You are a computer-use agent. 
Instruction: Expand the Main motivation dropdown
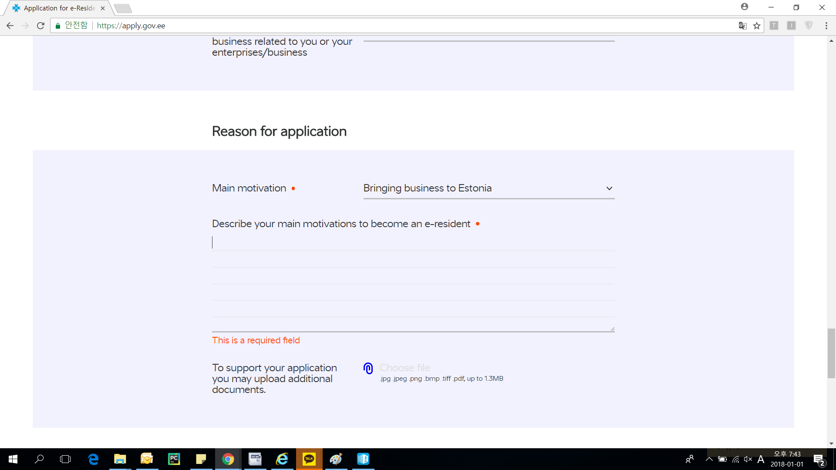489,188
